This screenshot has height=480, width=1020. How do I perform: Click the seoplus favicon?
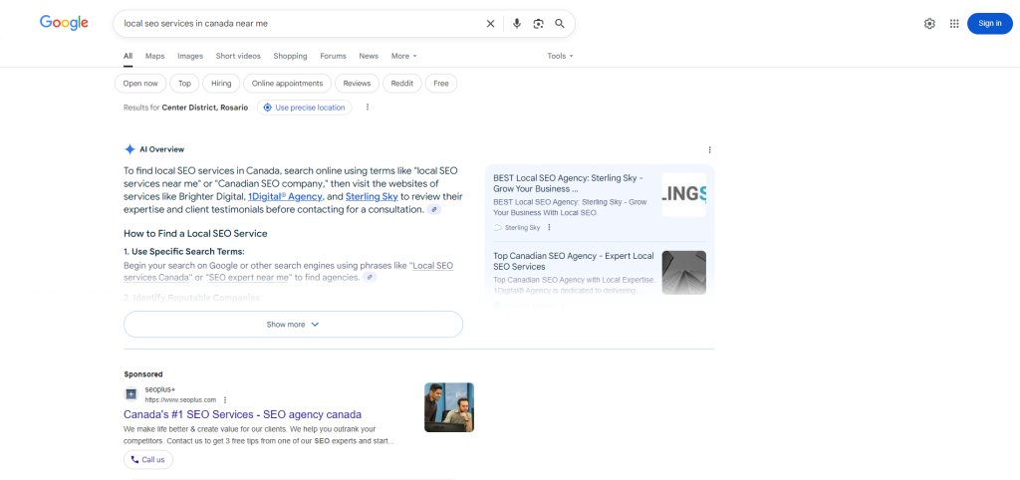[x=131, y=394]
